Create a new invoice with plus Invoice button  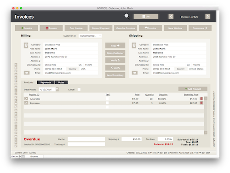pyautogui.click(x=26, y=28)
